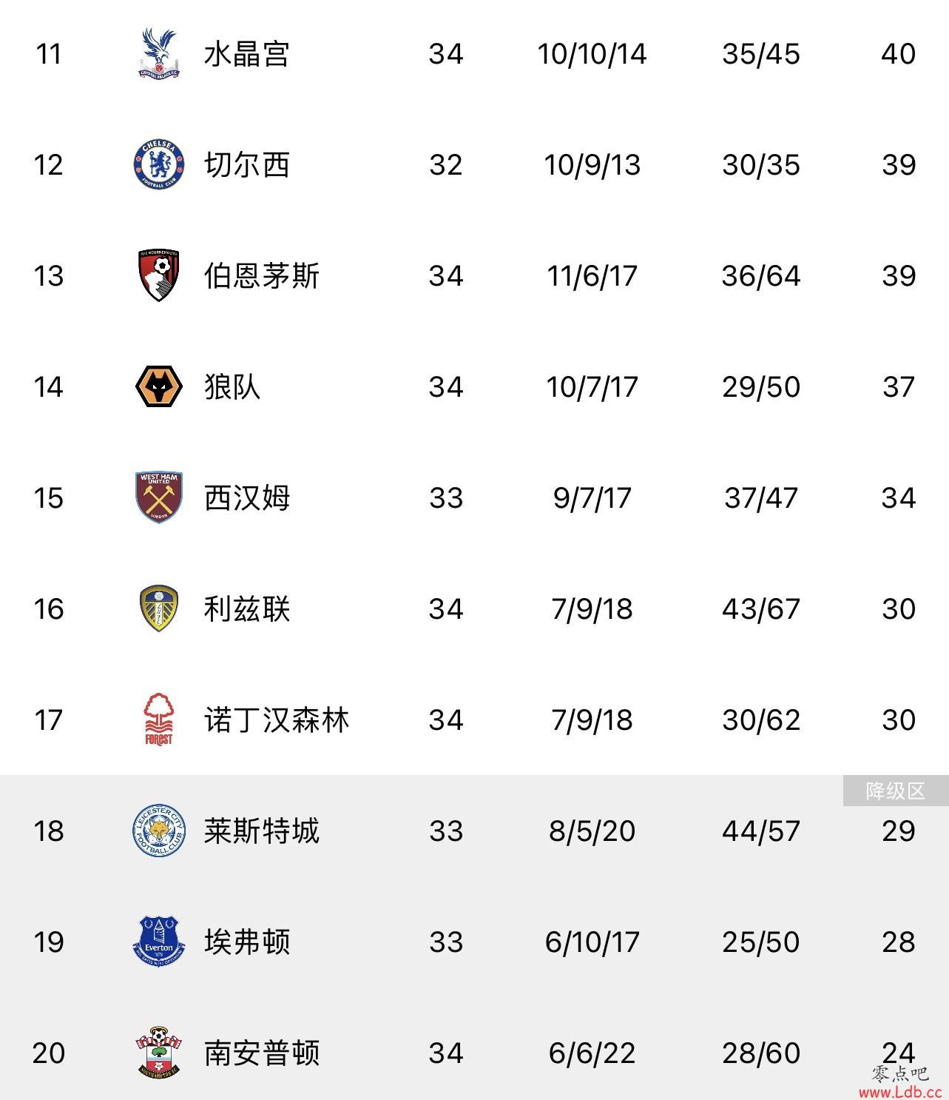
Task: Open the 水晶宫 team name link
Action: [246, 54]
